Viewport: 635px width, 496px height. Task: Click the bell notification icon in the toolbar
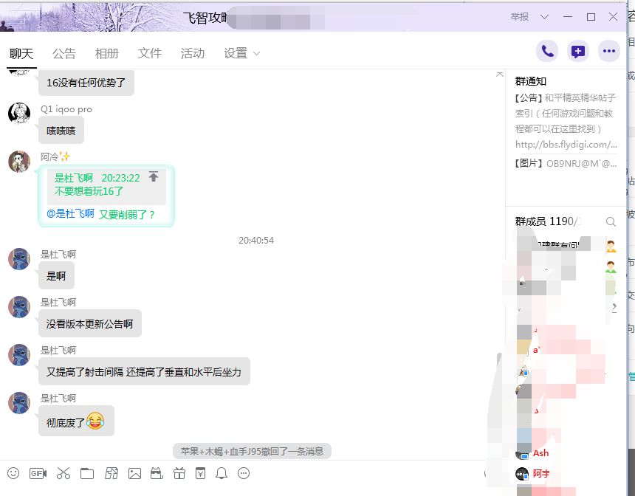pos(222,473)
